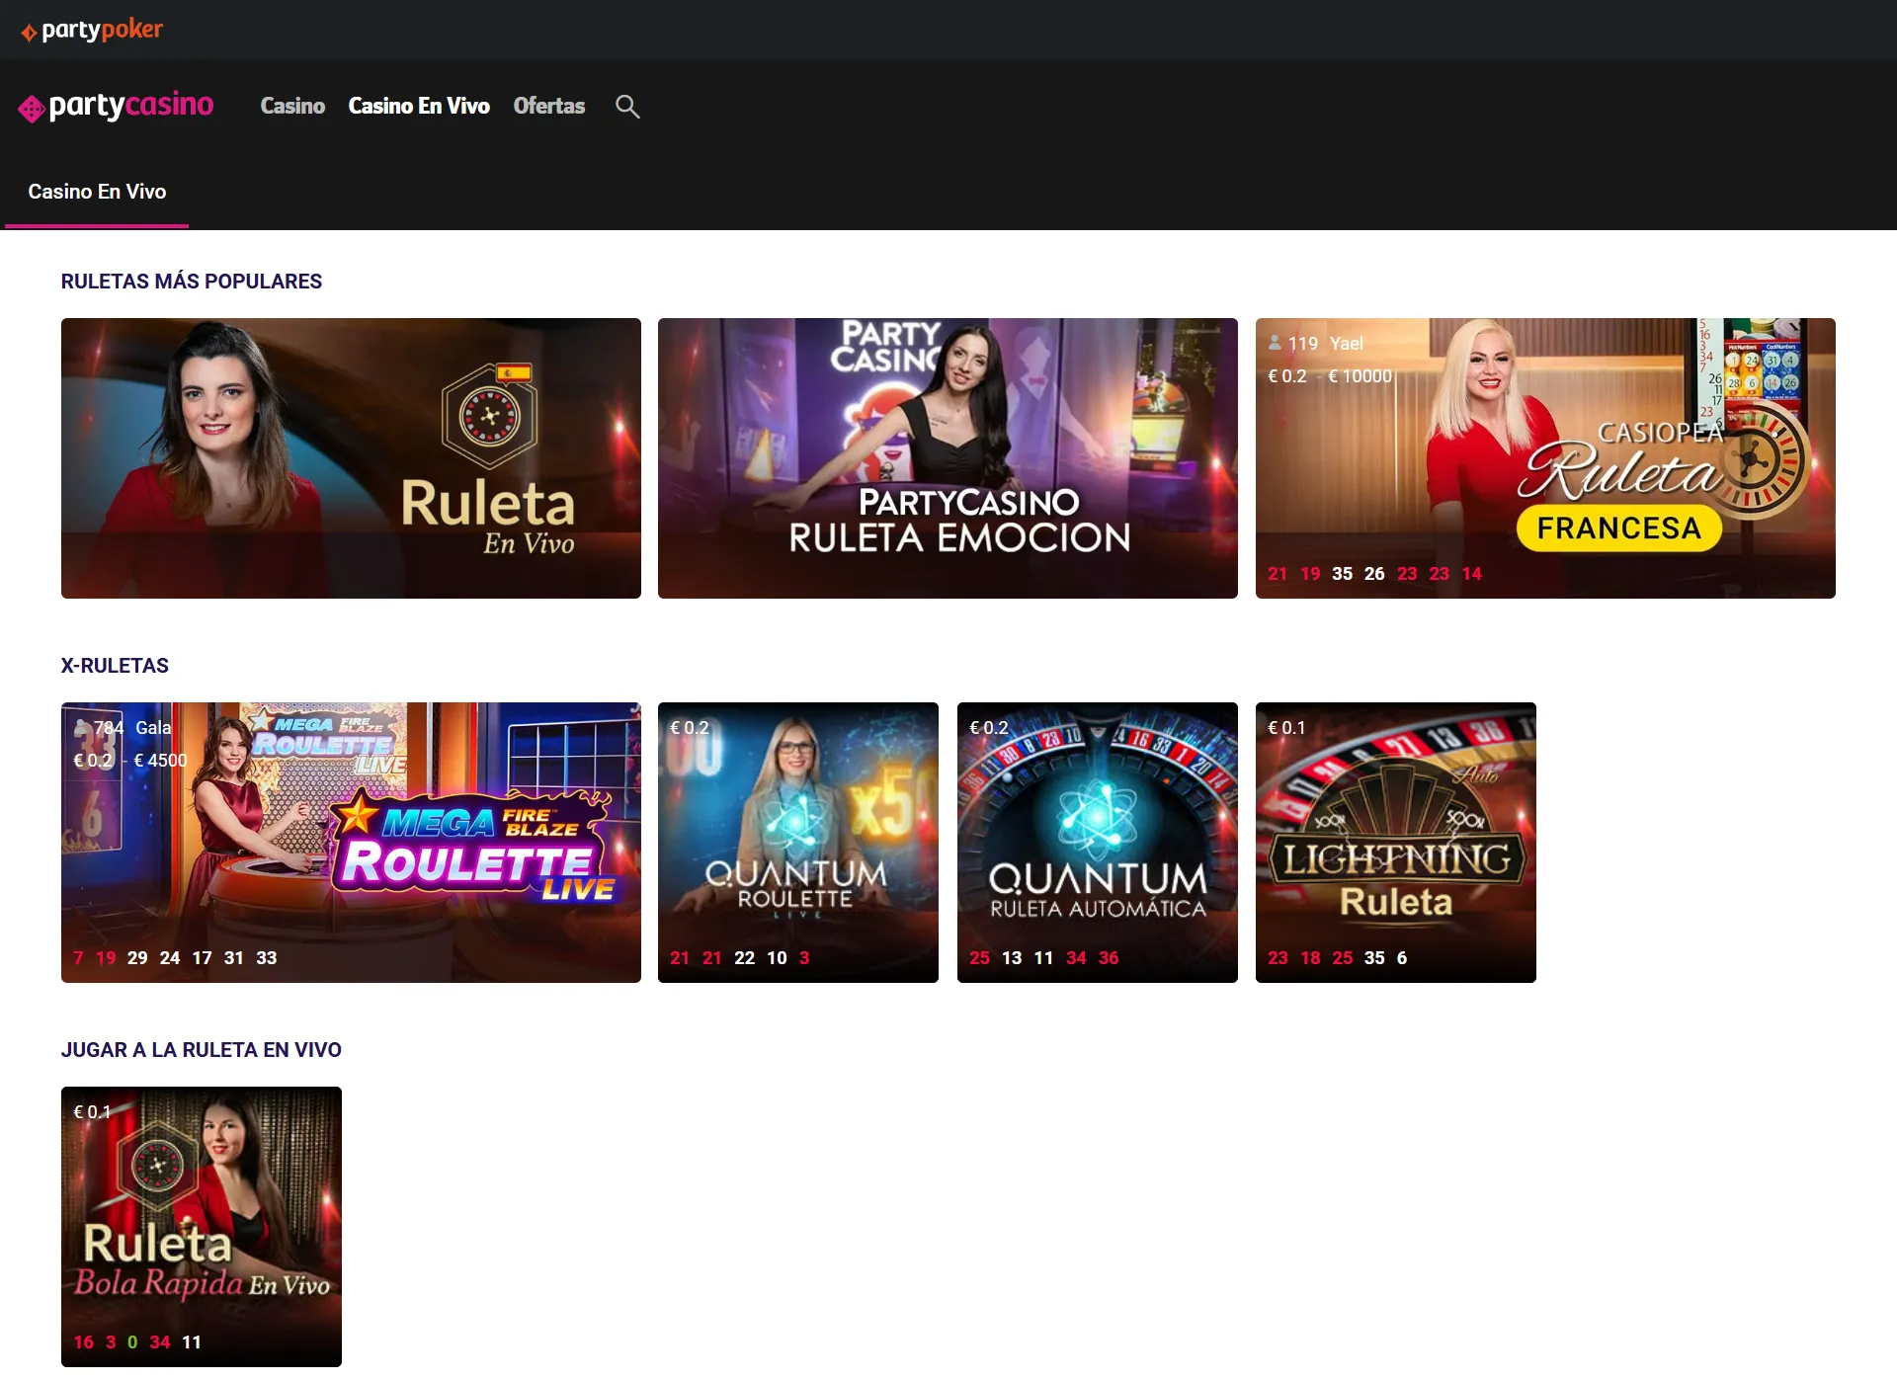The width and height of the screenshot is (1897, 1381).
Task: Click the partypoker logo in top bar
Action: (x=92, y=31)
